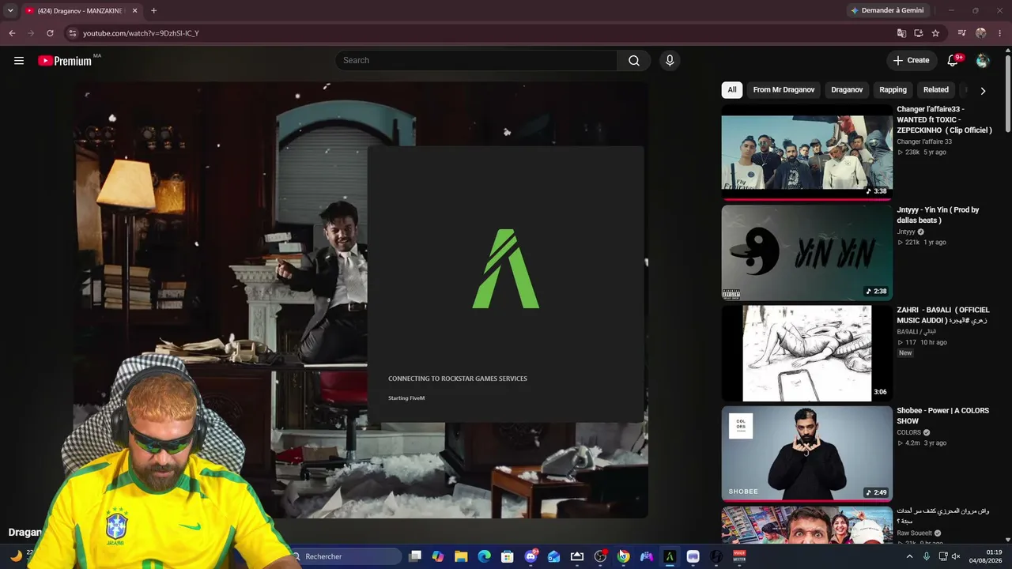Open the taskbar microphone tray icon
This screenshot has width=1012, height=569.
click(x=927, y=556)
